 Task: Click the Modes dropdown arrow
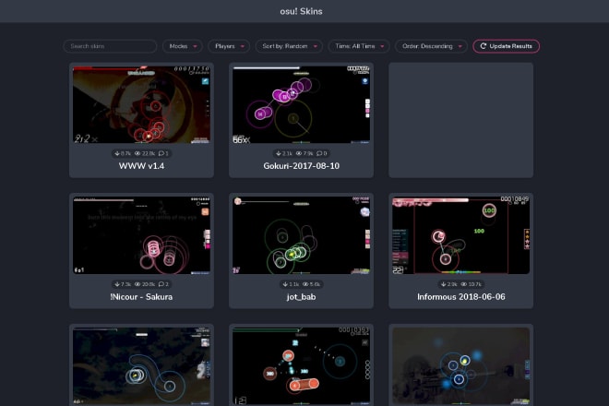(x=196, y=47)
